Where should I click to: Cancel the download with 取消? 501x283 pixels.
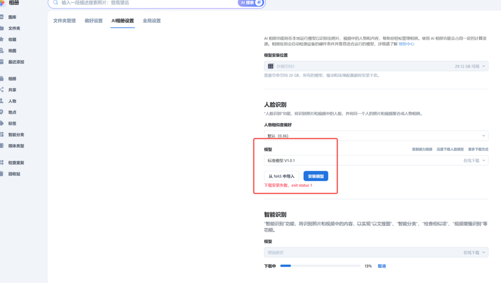click(382, 266)
